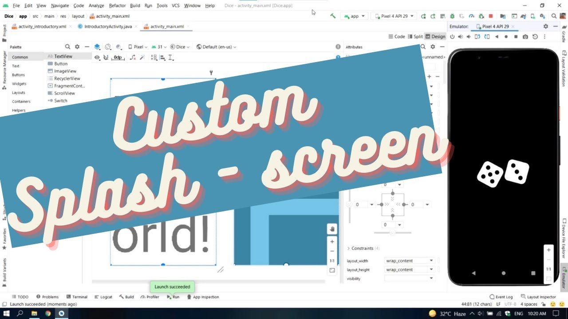Click the Infer Constraints magic wand
Viewport: 568px width, 319px height.
(142, 58)
